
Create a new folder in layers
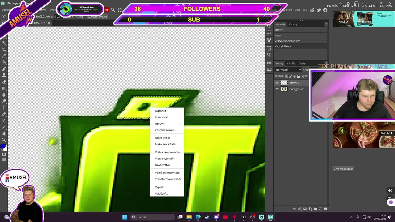pyautogui.click(x=315, y=209)
